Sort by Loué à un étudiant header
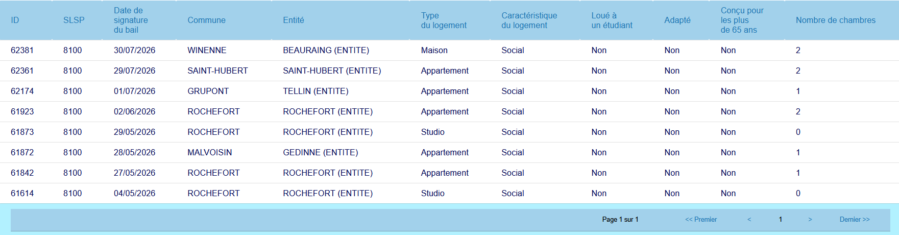 click(x=612, y=20)
